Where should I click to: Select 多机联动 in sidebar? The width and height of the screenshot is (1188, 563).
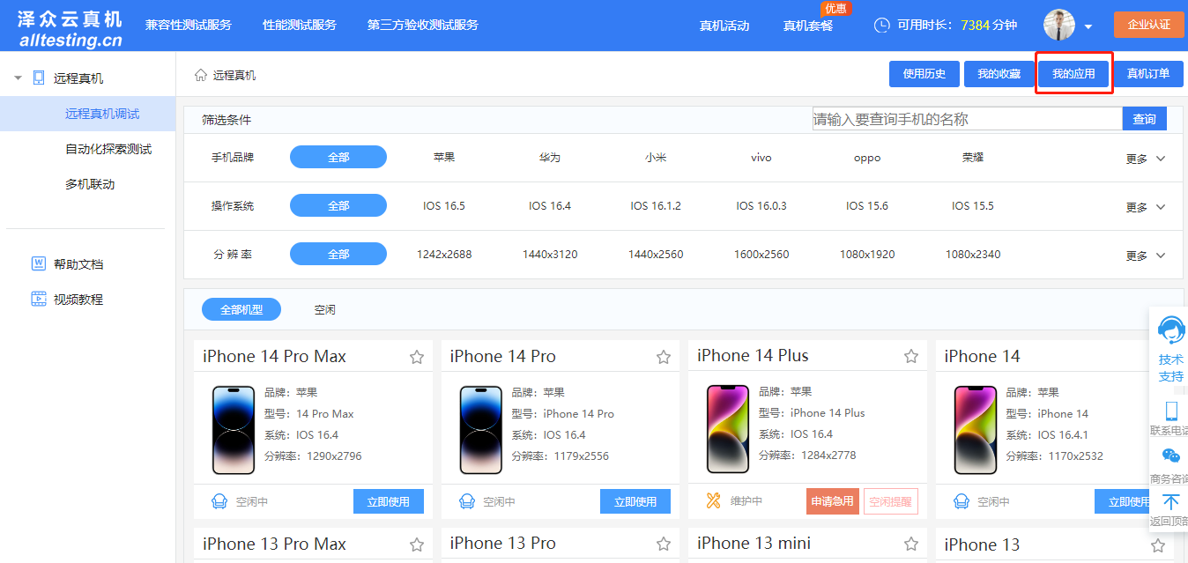[x=88, y=184]
